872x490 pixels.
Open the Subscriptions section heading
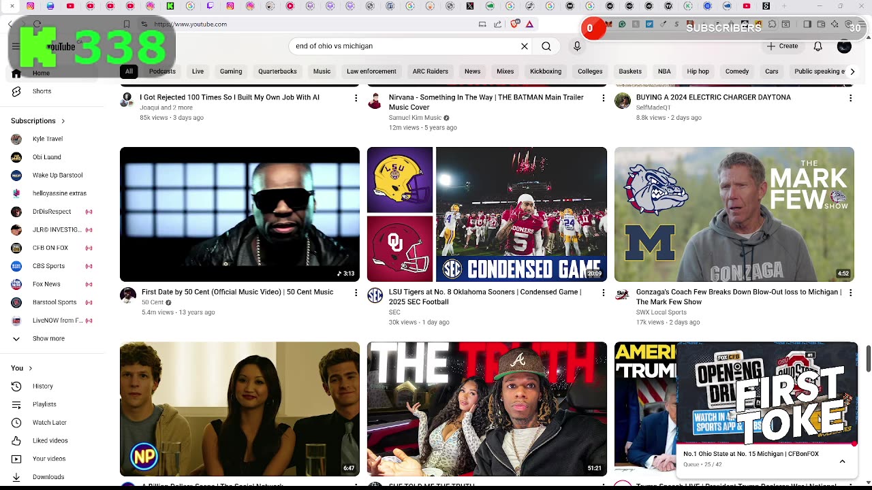click(38, 120)
